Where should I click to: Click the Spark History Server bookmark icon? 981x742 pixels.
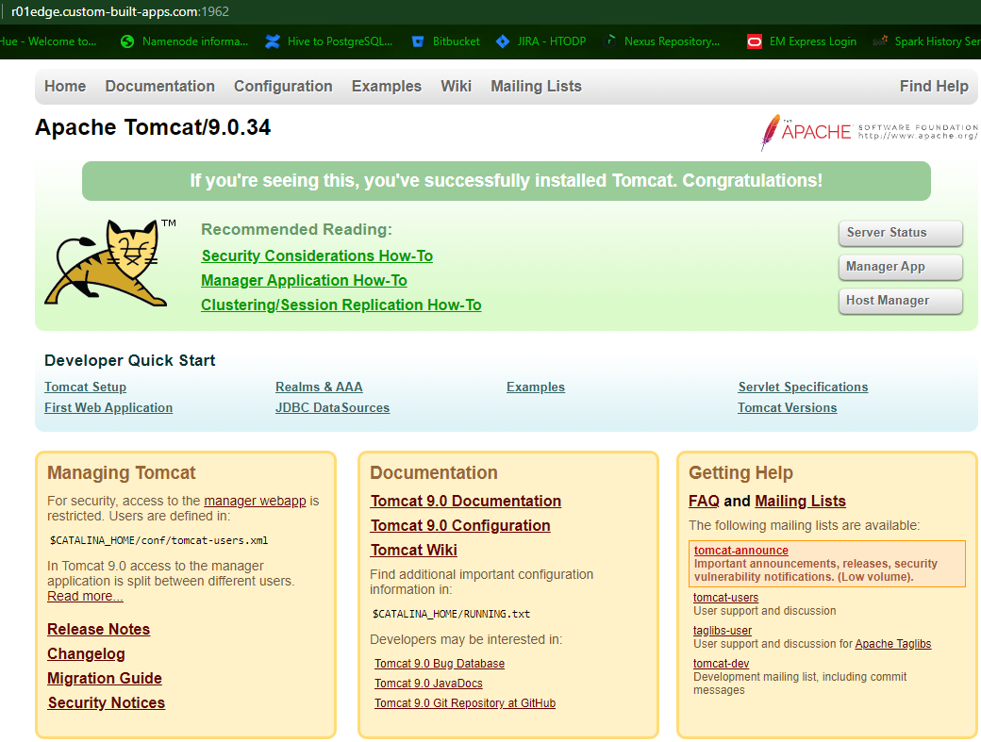click(880, 41)
